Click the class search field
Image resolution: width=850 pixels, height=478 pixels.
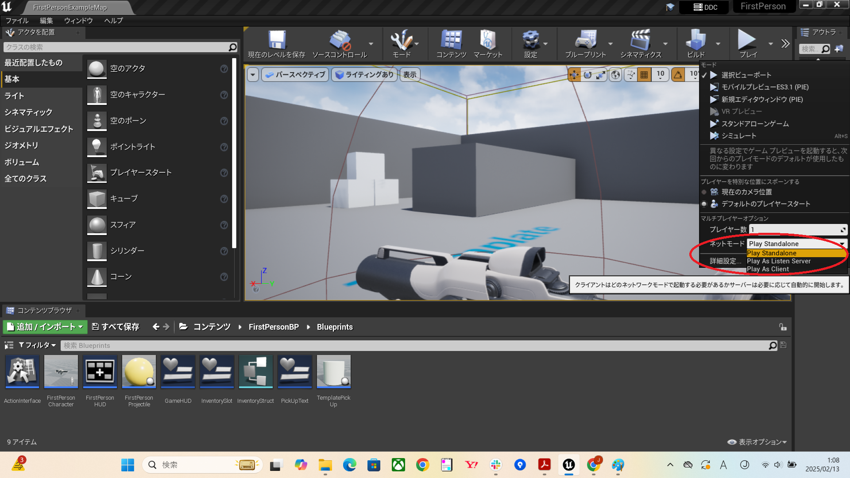coord(120,47)
